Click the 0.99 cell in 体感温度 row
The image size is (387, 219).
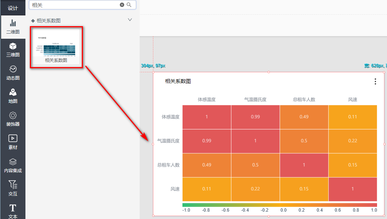pyautogui.click(x=255, y=117)
